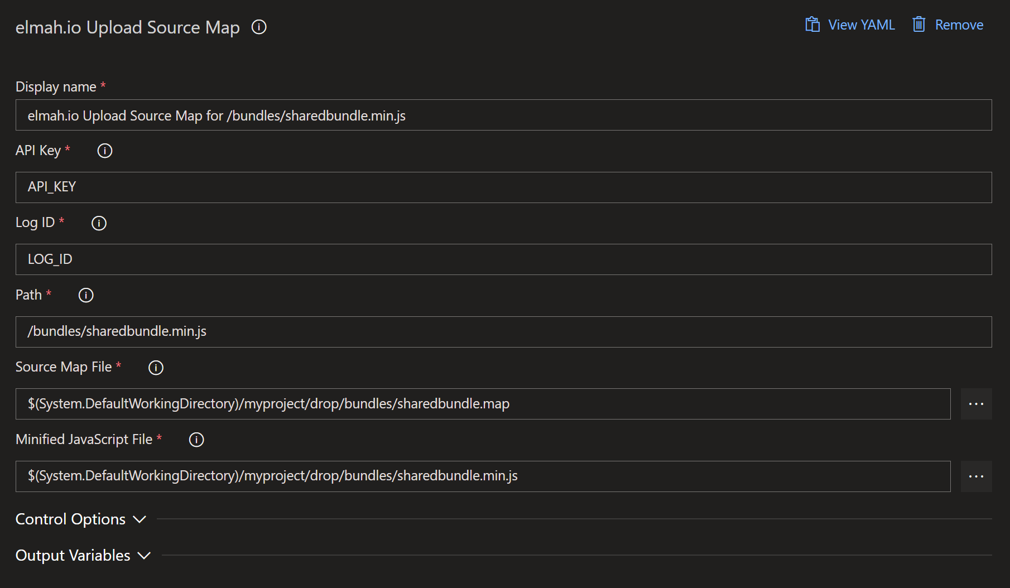Open the Log ID info tooltip icon
Image resolution: width=1010 pixels, height=588 pixels.
tap(99, 223)
